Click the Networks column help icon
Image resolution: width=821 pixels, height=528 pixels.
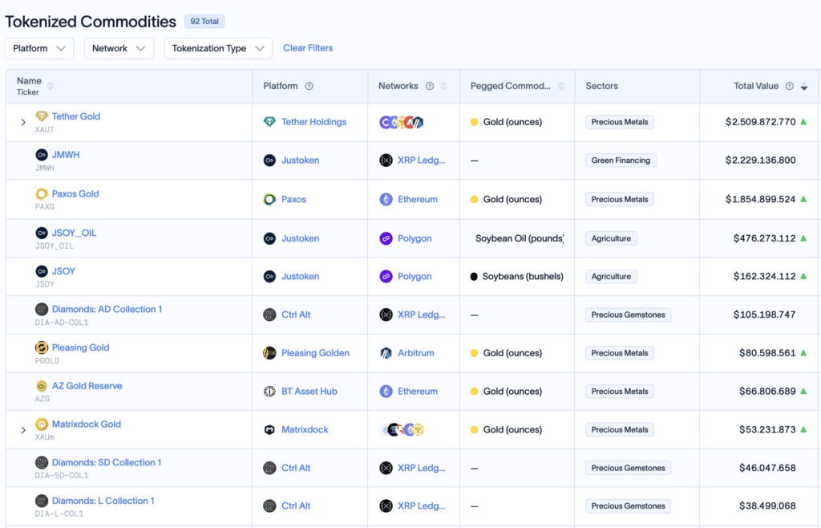click(x=430, y=86)
